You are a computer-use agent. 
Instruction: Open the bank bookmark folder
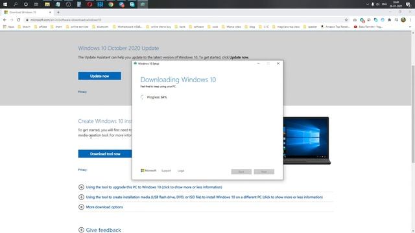coord(180,27)
